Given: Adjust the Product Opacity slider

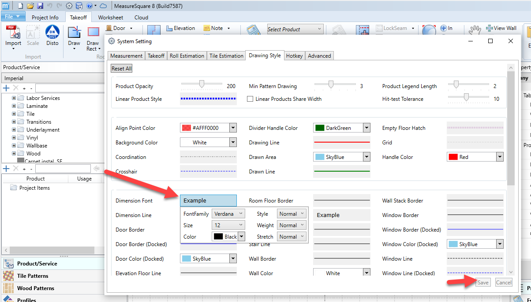Looking at the screenshot, I should point(202,85).
